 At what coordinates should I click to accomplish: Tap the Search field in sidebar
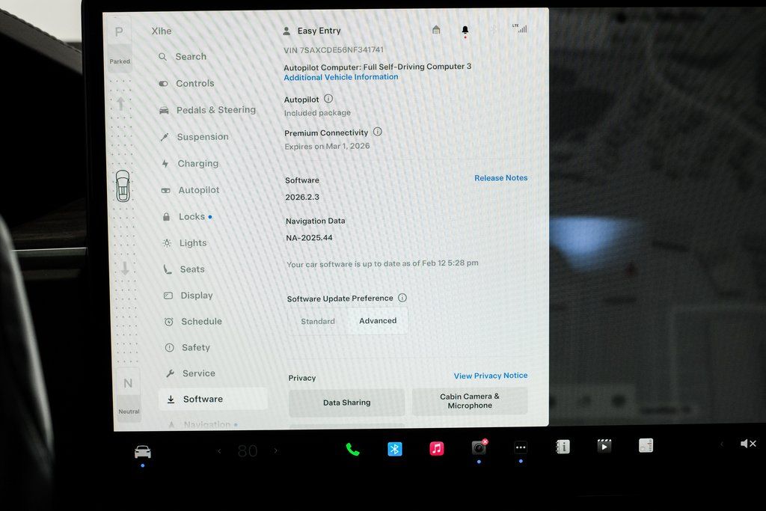click(191, 57)
